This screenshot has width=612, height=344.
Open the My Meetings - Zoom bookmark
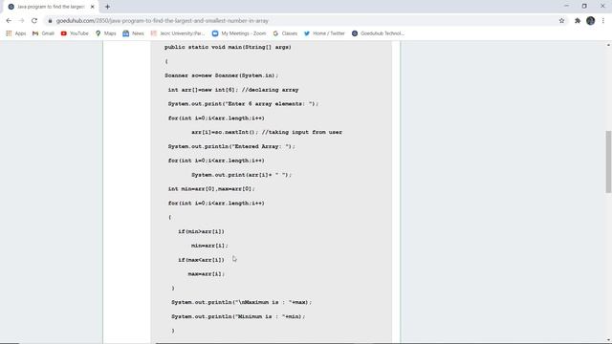239,33
